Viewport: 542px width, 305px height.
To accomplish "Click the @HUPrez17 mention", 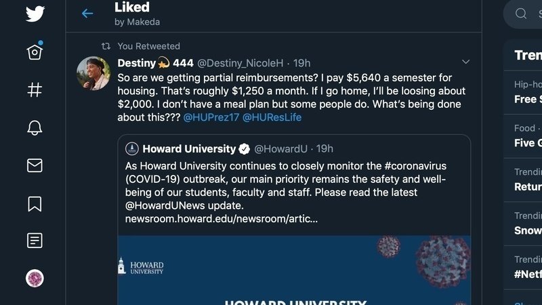I will (211, 117).
